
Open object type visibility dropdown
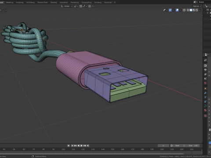[x=165, y=10]
